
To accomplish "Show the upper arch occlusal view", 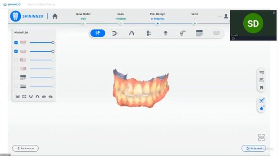I will click(37, 97).
